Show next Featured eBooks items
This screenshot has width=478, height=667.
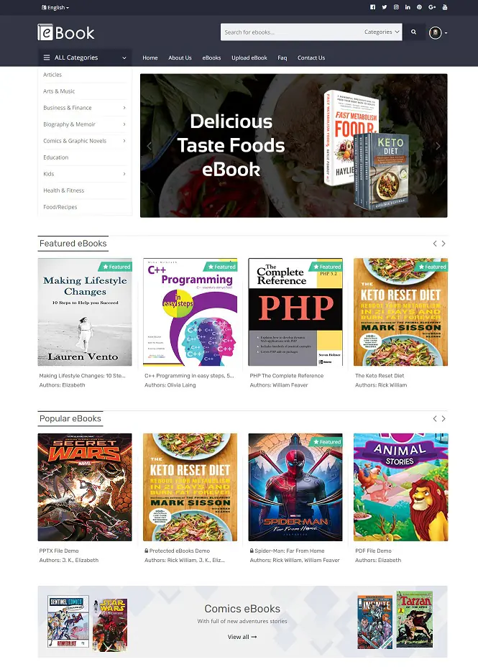click(443, 244)
